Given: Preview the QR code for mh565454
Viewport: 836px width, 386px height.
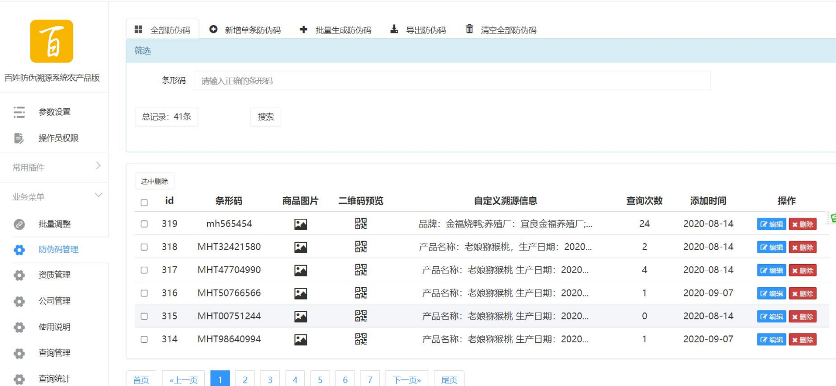Looking at the screenshot, I should click(x=361, y=223).
